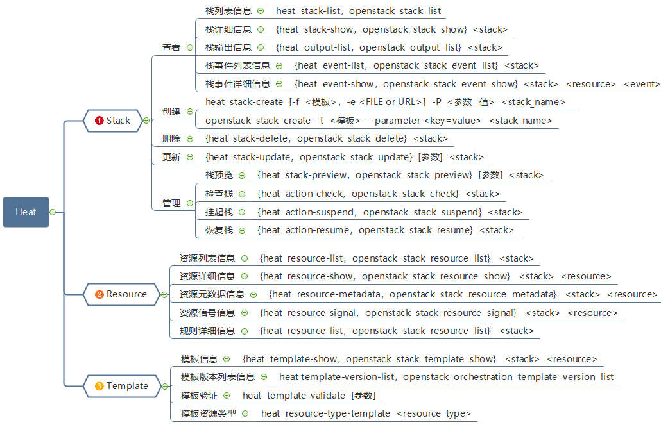Image resolution: width=661 pixels, height=425 pixels.
Task: Select the openstack stack create command line
Action: coord(379,121)
